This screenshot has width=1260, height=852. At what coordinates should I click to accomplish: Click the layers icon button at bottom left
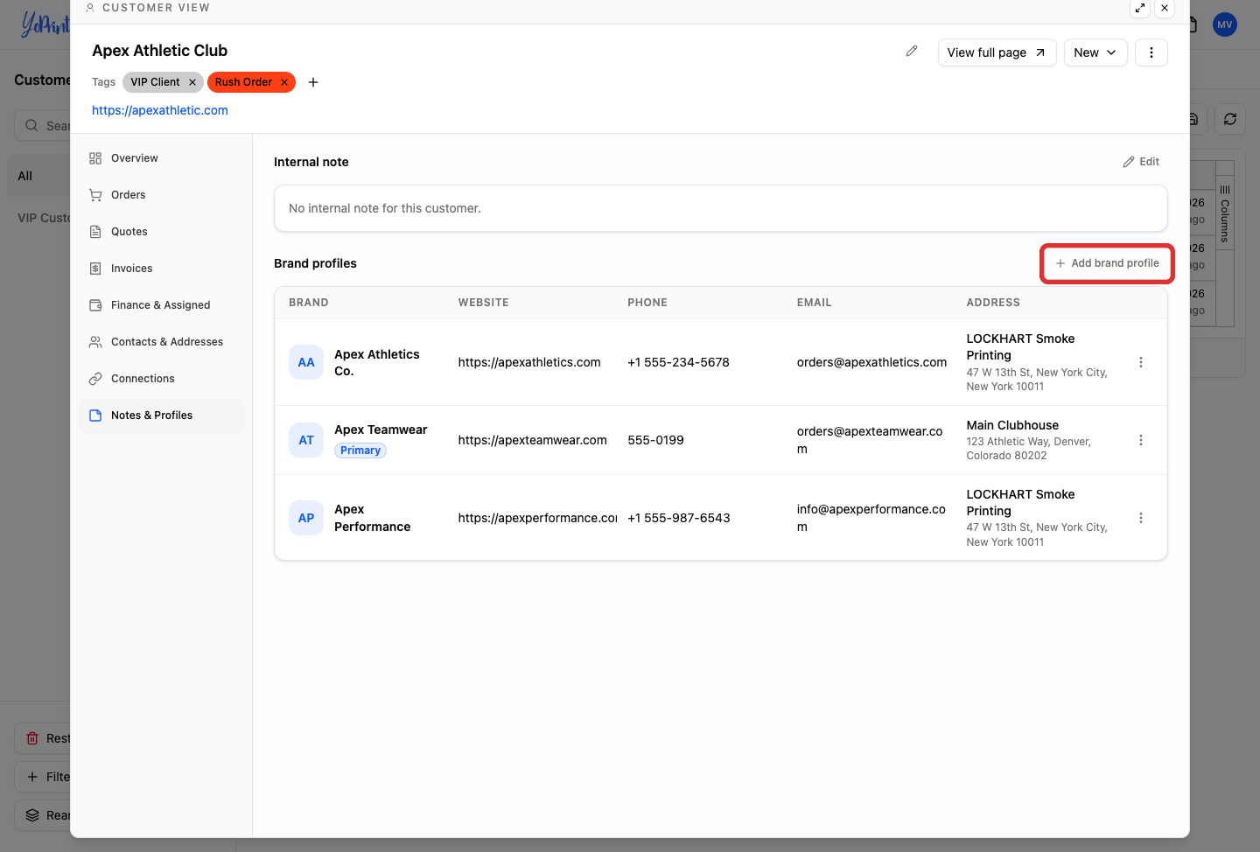[32, 815]
